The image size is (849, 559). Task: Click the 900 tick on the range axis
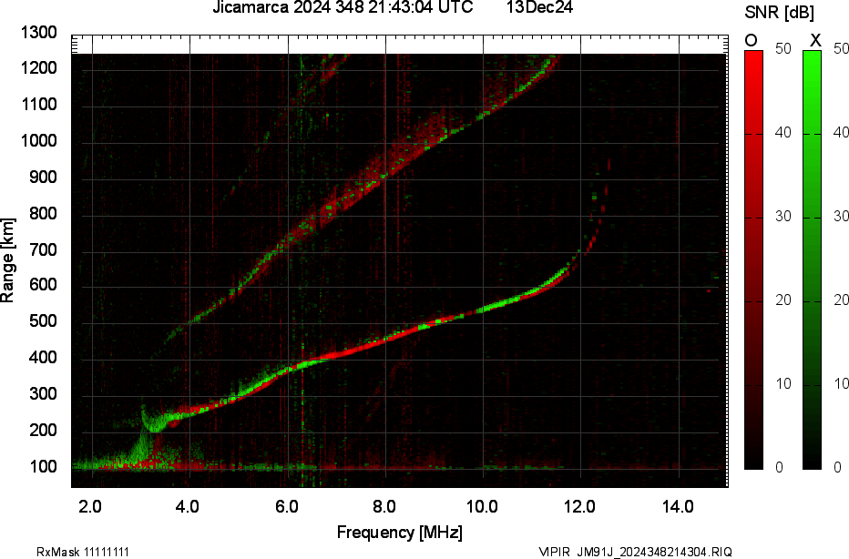point(43,177)
